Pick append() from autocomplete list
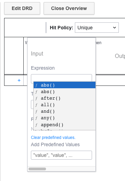125x181 pixels. tap(65, 125)
